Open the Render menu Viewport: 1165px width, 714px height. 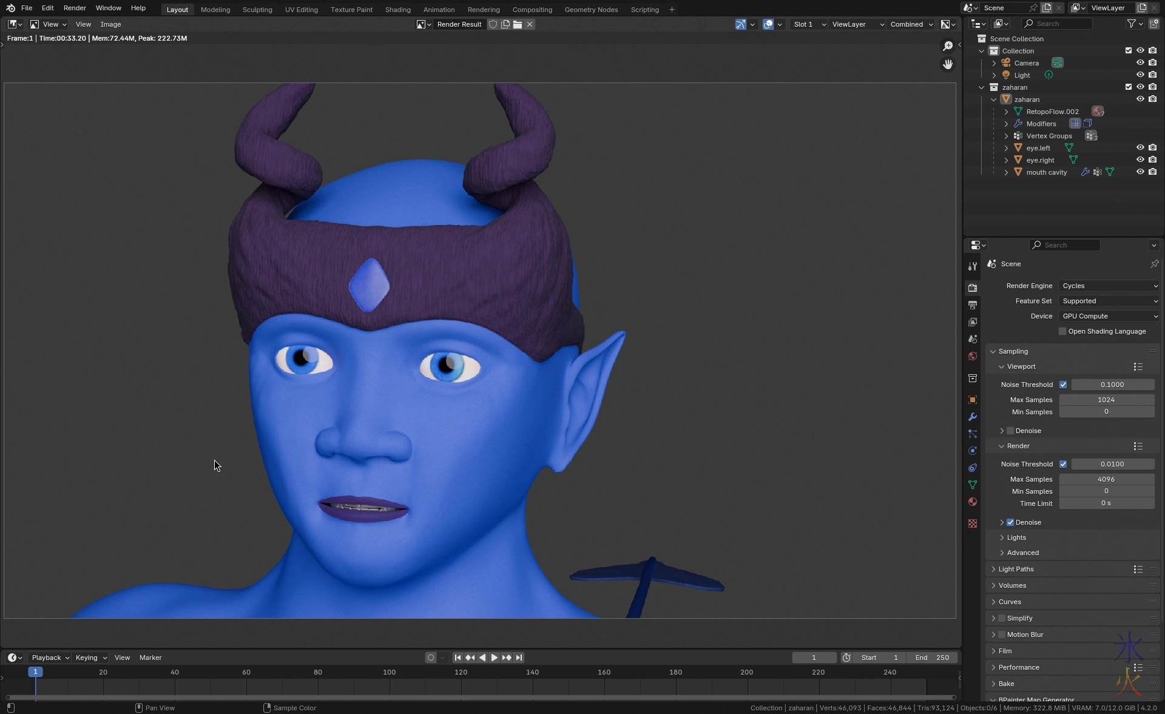[x=75, y=8]
